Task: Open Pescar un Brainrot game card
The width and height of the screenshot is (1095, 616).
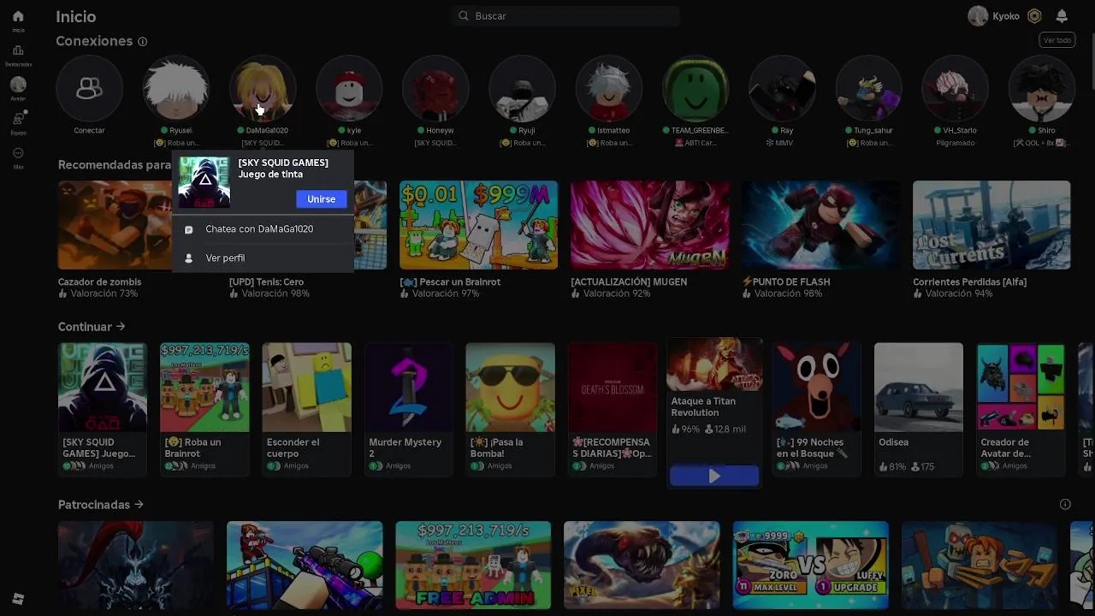Action: tap(478, 240)
